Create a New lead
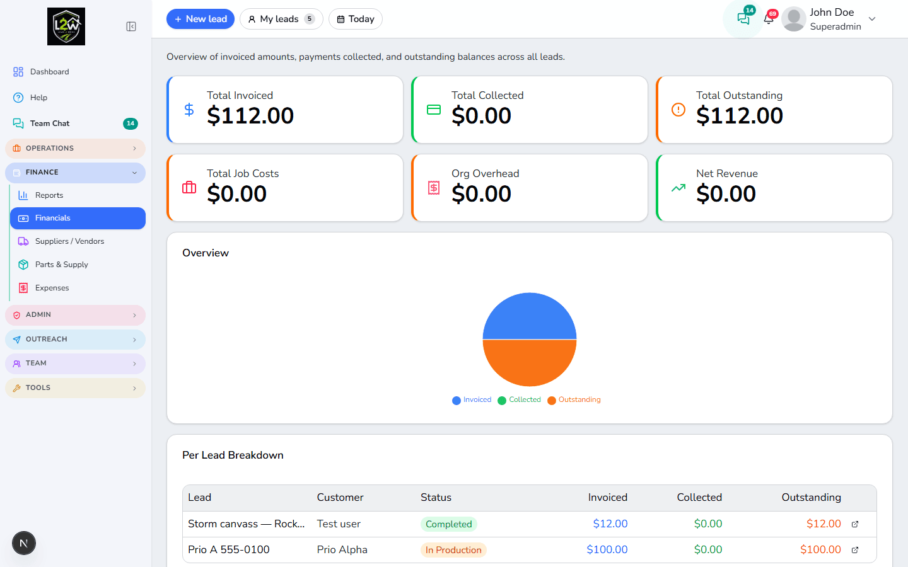908x567 pixels. 201,19
